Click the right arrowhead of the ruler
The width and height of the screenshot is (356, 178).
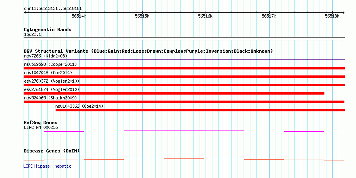344,13
